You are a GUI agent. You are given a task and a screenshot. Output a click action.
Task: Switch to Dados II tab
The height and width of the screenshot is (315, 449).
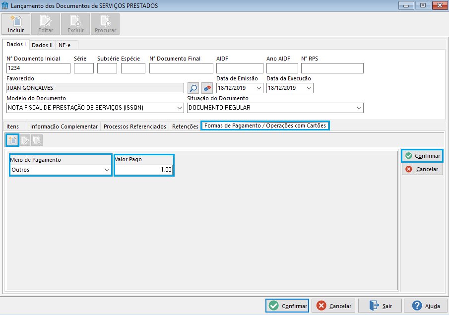point(42,45)
